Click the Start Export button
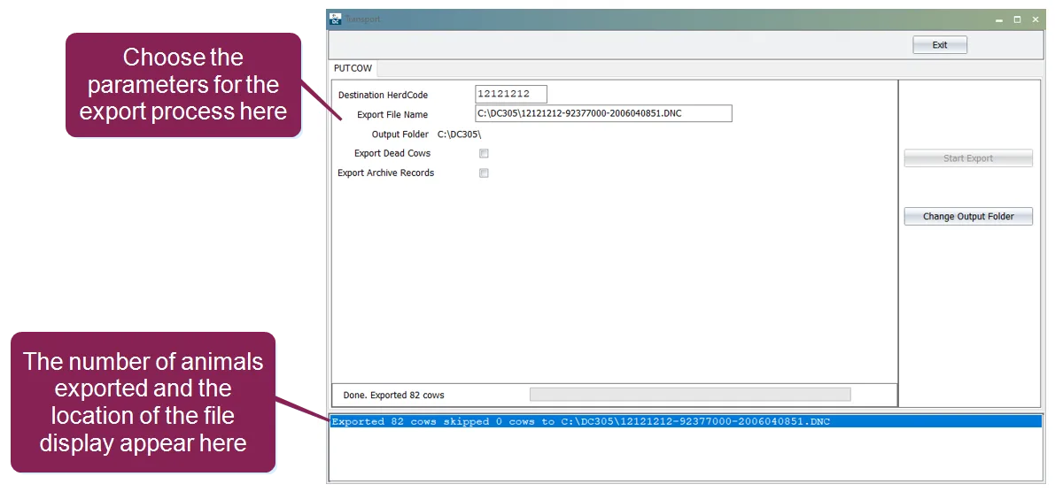 [x=967, y=158]
